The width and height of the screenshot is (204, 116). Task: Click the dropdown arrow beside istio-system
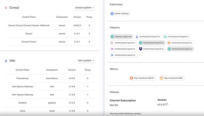click(x=93, y=60)
